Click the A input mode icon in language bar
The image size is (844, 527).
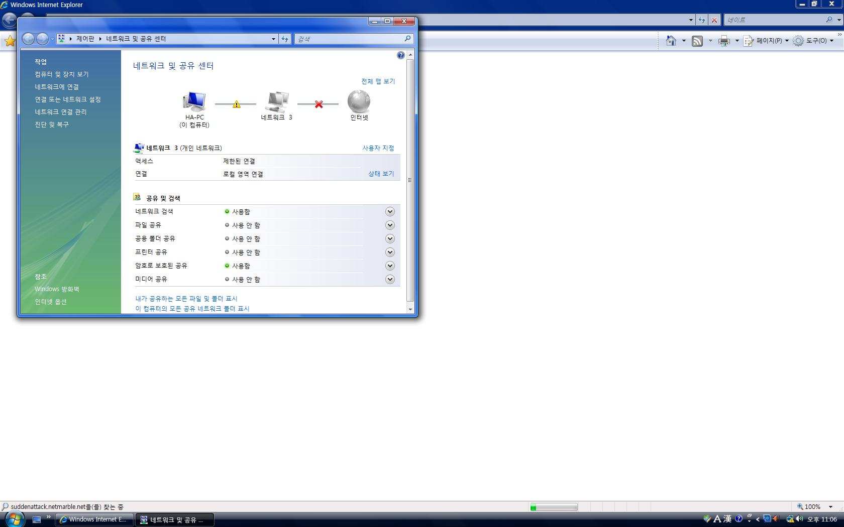coord(717,519)
